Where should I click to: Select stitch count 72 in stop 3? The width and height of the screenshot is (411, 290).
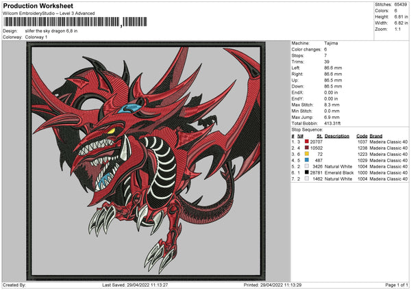tap(320, 154)
